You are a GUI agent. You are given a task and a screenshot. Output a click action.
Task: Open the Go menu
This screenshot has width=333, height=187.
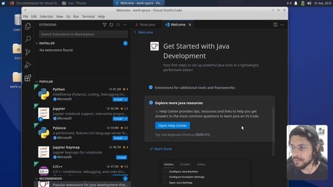tap(68, 17)
